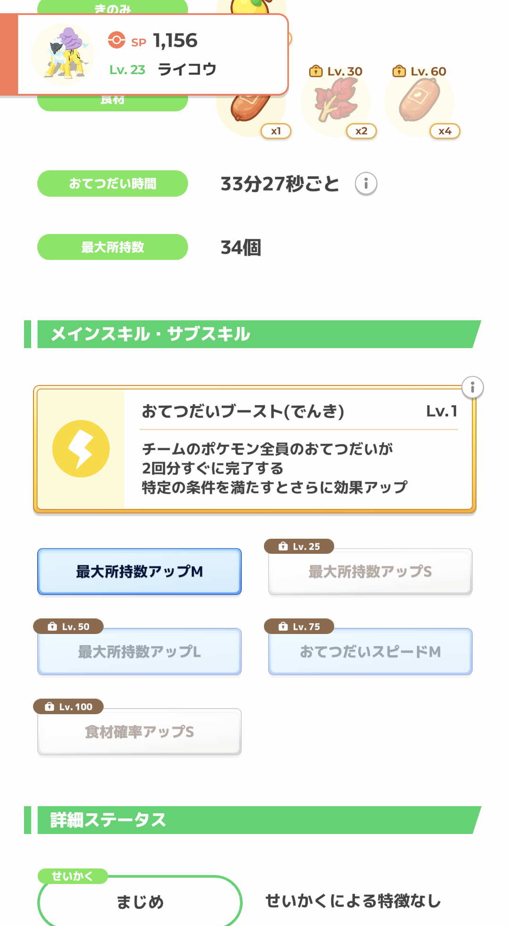Screen dimensions: 509x926
Task: Tap the Raikou portrait icon
Action: (x=63, y=54)
